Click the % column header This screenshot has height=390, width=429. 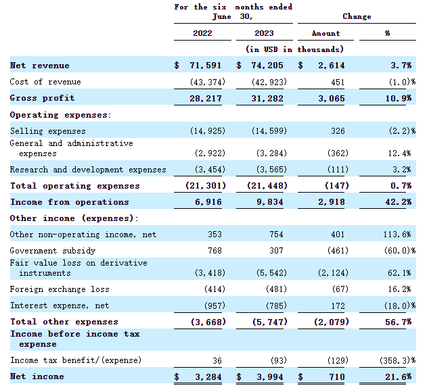pyautogui.click(x=387, y=33)
